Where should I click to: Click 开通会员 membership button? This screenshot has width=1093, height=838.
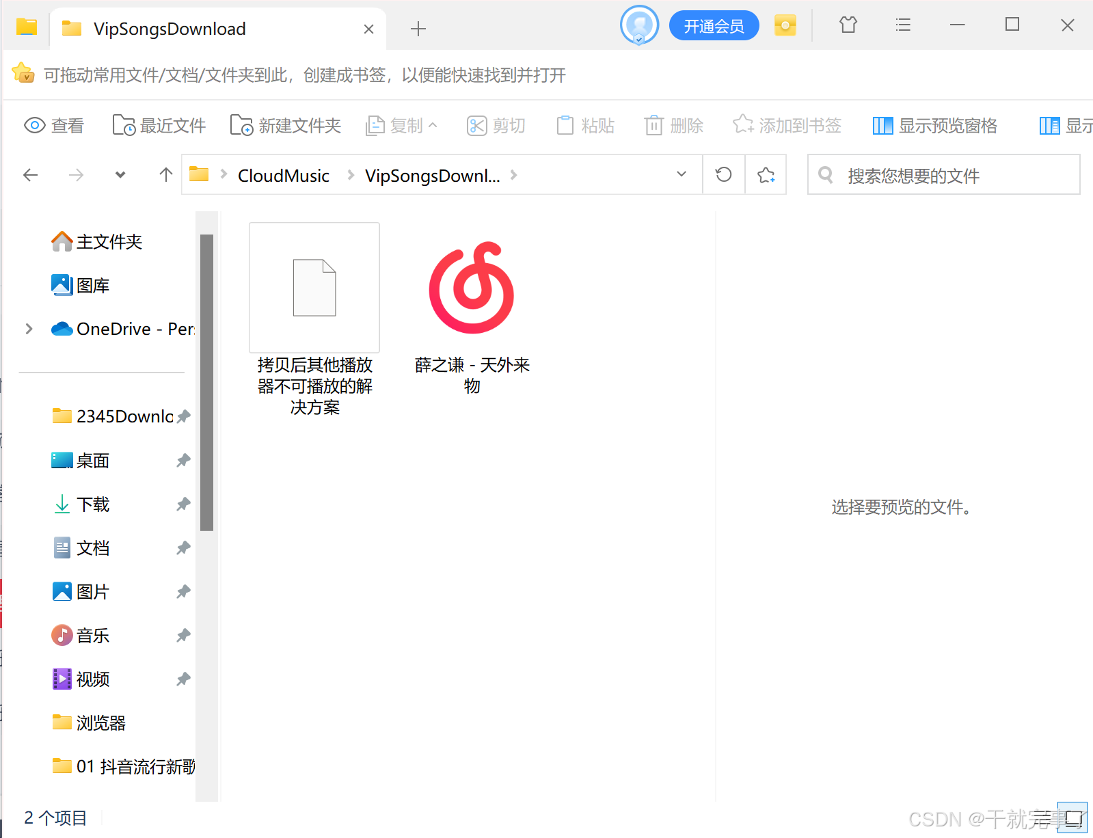click(x=714, y=26)
